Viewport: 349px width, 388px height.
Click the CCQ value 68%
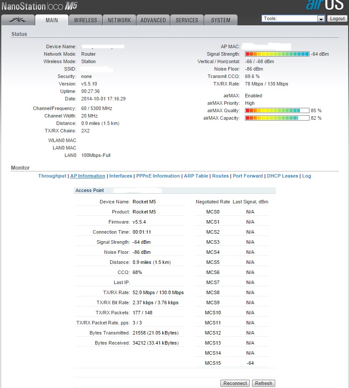[137, 272]
